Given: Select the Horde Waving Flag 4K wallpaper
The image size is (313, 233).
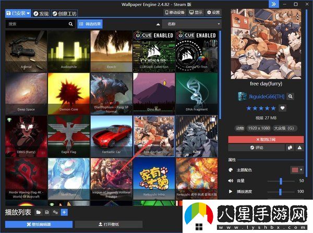Looking at the screenshot, I should tap(26, 179).
